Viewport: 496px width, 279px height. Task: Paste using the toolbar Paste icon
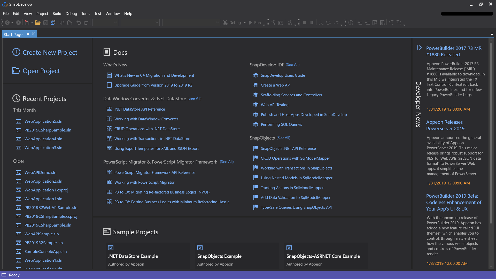[69, 22]
